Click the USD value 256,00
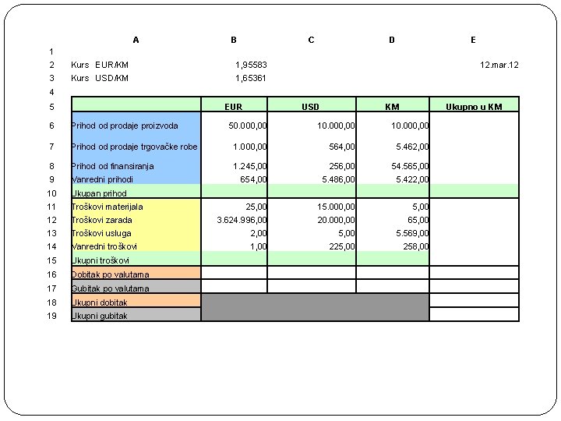Viewport: 561px width, 421px height. [x=342, y=166]
